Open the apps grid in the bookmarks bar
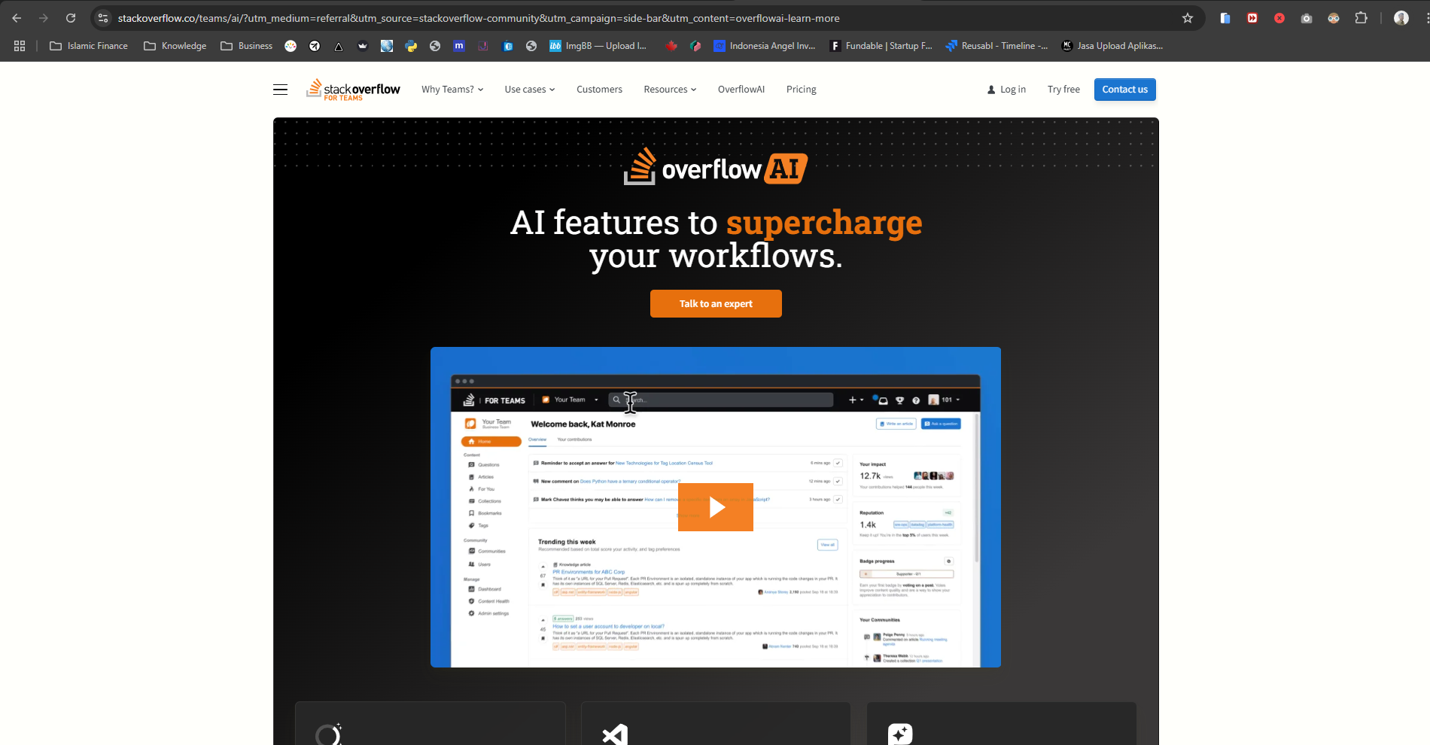1430x745 pixels. (20, 46)
